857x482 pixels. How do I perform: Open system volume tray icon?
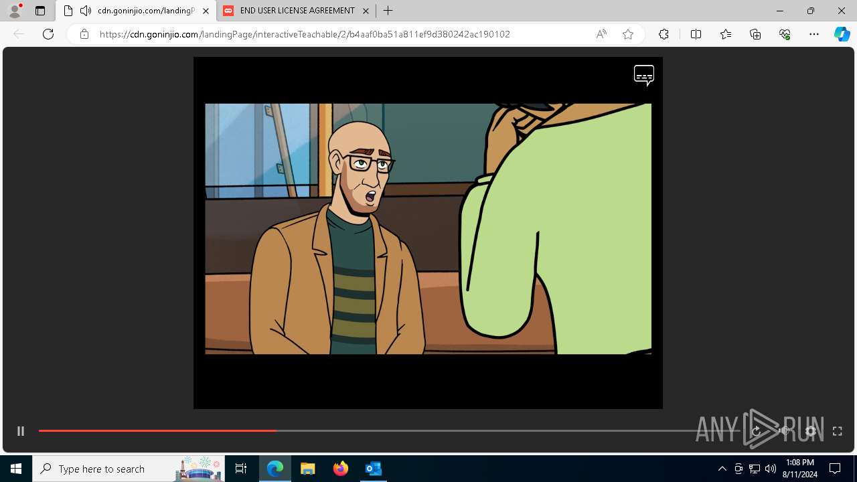coord(771,469)
